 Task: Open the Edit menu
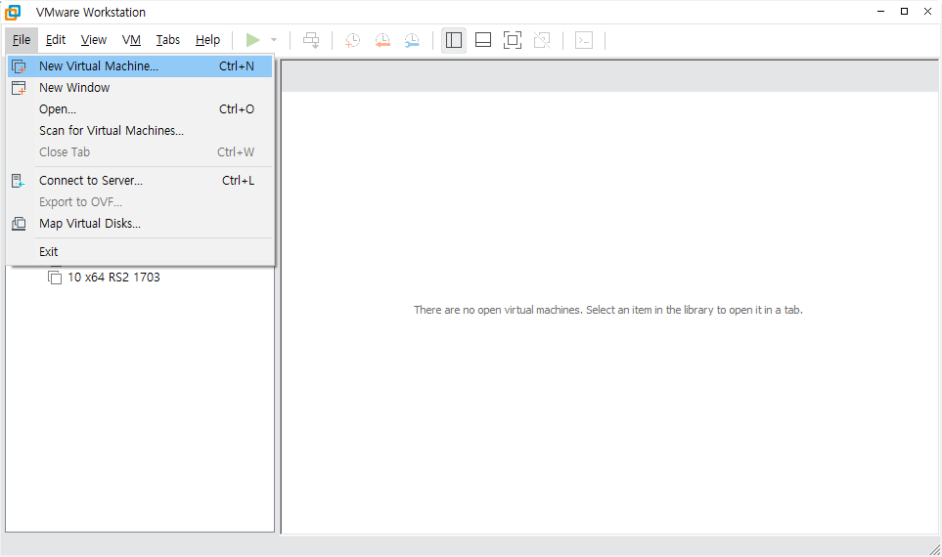pyautogui.click(x=56, y=40)
